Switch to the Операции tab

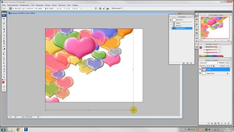pos(182,17)
